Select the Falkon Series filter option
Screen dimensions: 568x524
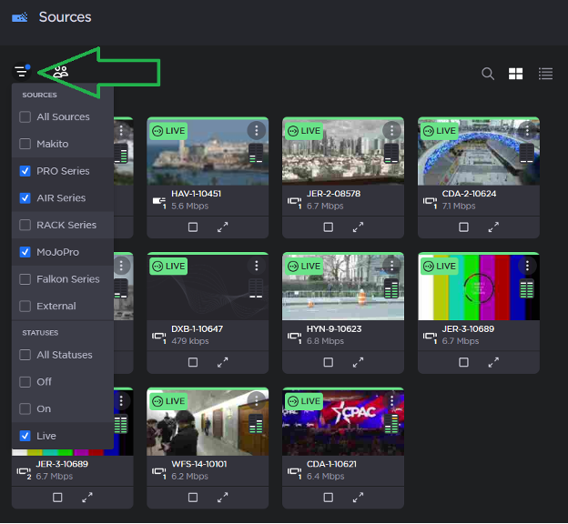25,279
